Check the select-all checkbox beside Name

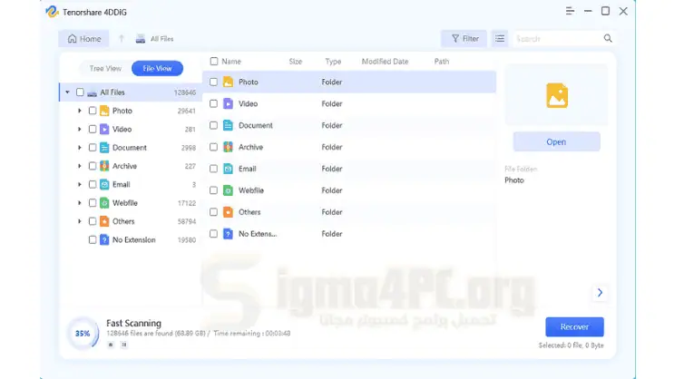(x=214, y=62)
